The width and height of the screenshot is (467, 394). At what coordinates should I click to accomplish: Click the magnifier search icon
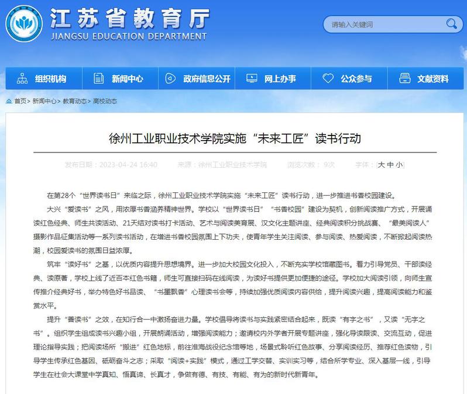451,24
